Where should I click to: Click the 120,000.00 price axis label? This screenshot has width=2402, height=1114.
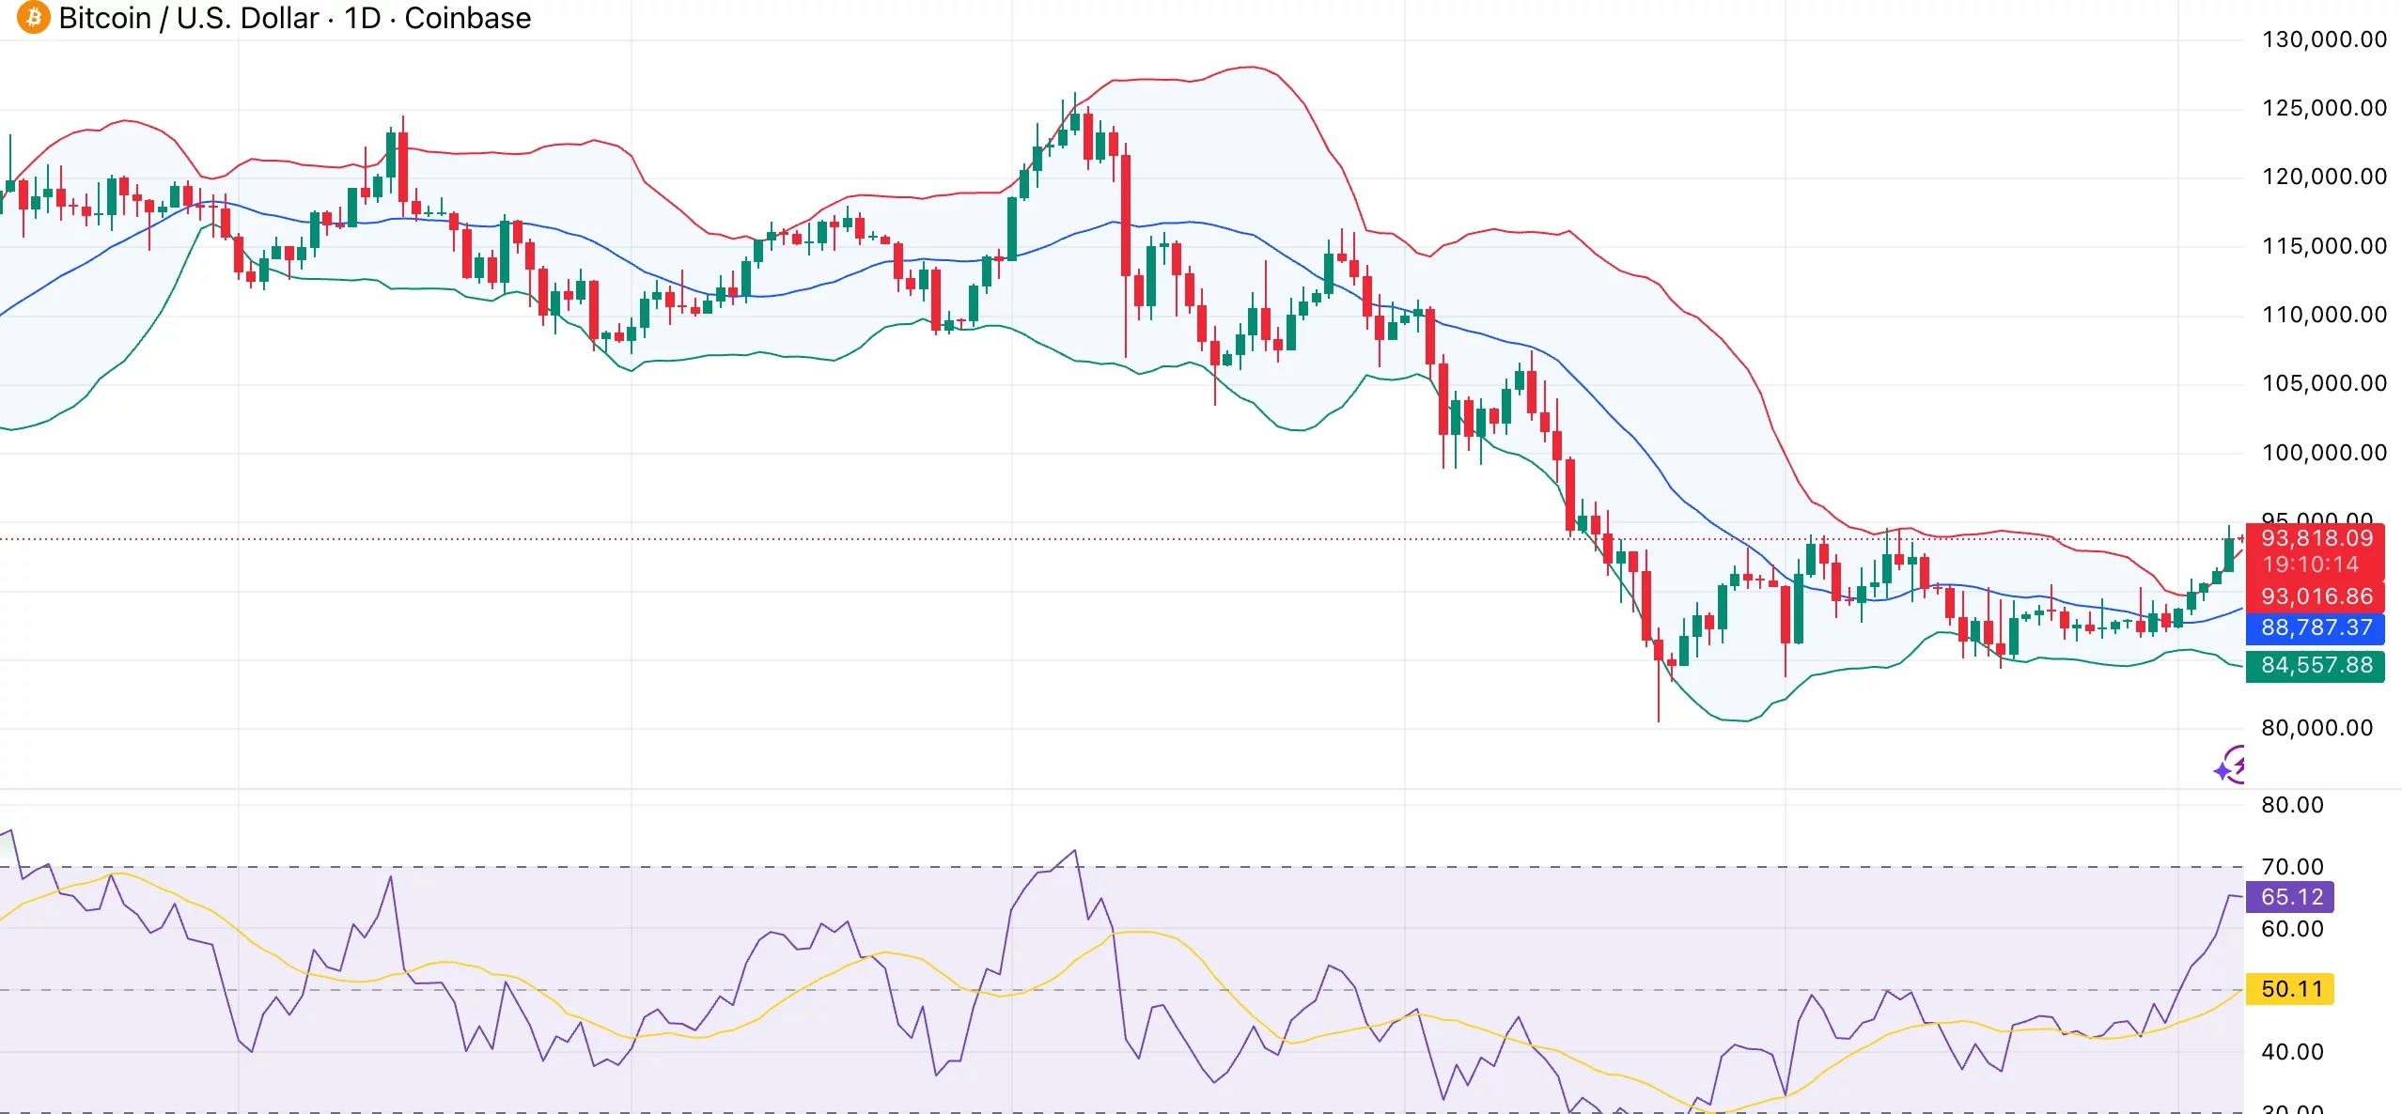(x=2323, y=177)
